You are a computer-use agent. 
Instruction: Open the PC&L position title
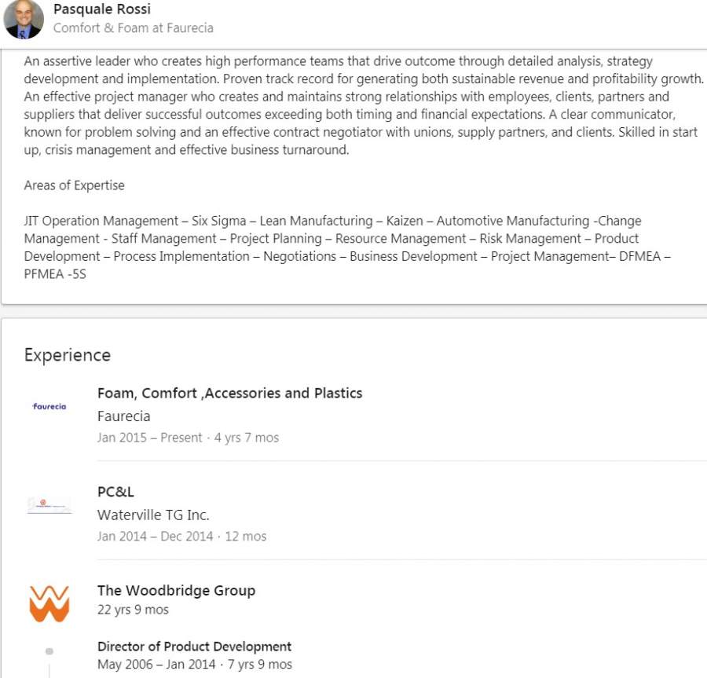(115, 492)
